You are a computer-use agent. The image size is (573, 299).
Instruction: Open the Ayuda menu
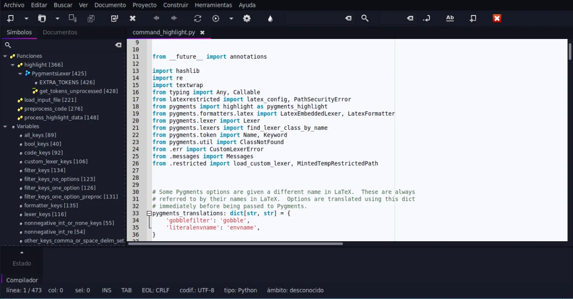point(247,5)
